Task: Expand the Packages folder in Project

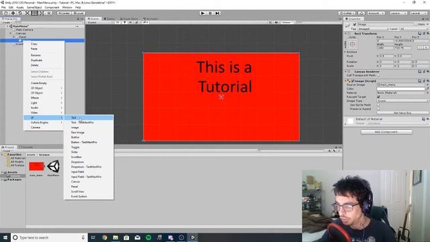Action: click(2, 179)
